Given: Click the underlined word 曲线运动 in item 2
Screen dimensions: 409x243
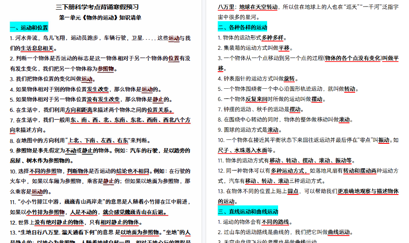Looking at the screenshot, I should pyautogui.click(x=339, y=233).
